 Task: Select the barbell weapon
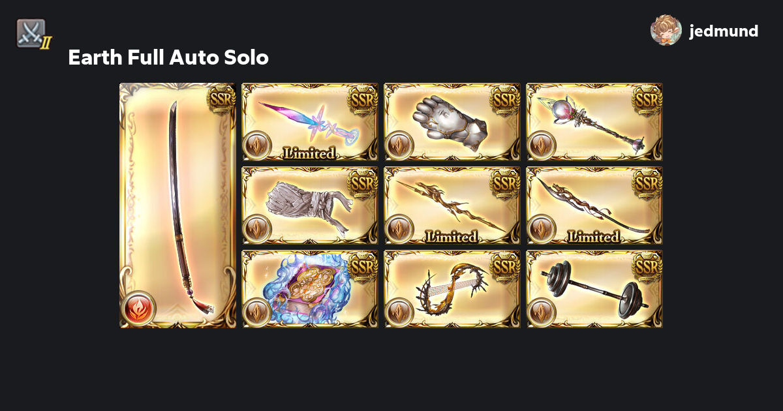(x=594, y=289)
